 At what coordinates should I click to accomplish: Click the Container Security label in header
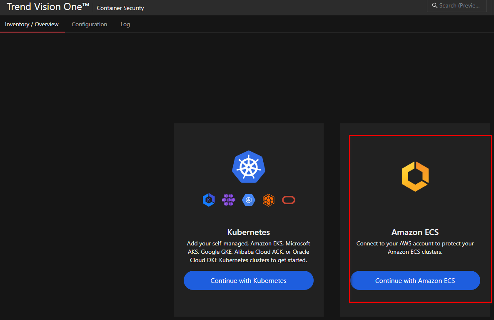pyautogui.click(x=120, y=8)
